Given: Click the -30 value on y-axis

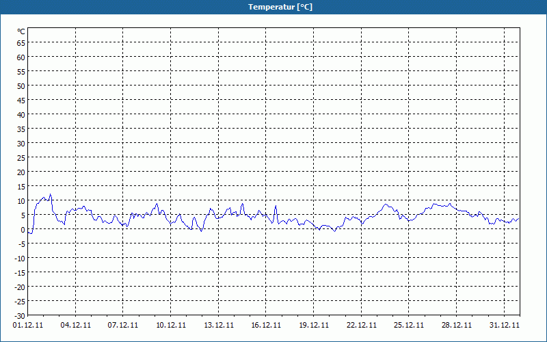Looking at the screenshot, I should (19, 316).
